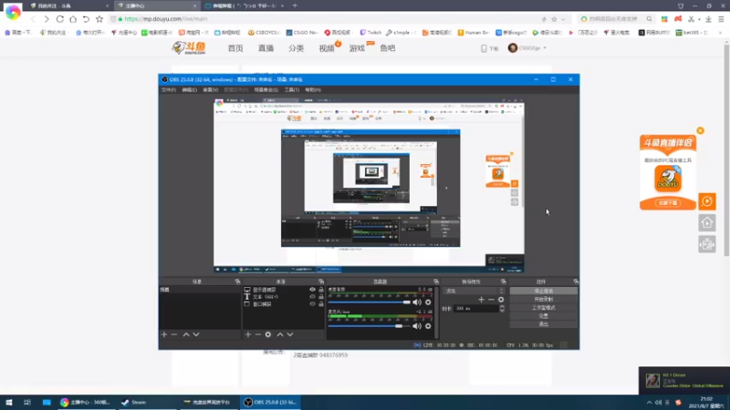Open the CSGO user account dropdown

coord(527,48)
